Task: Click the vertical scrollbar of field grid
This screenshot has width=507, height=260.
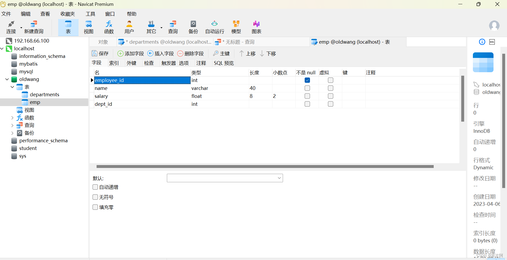Action: click(x=463, y=98)
